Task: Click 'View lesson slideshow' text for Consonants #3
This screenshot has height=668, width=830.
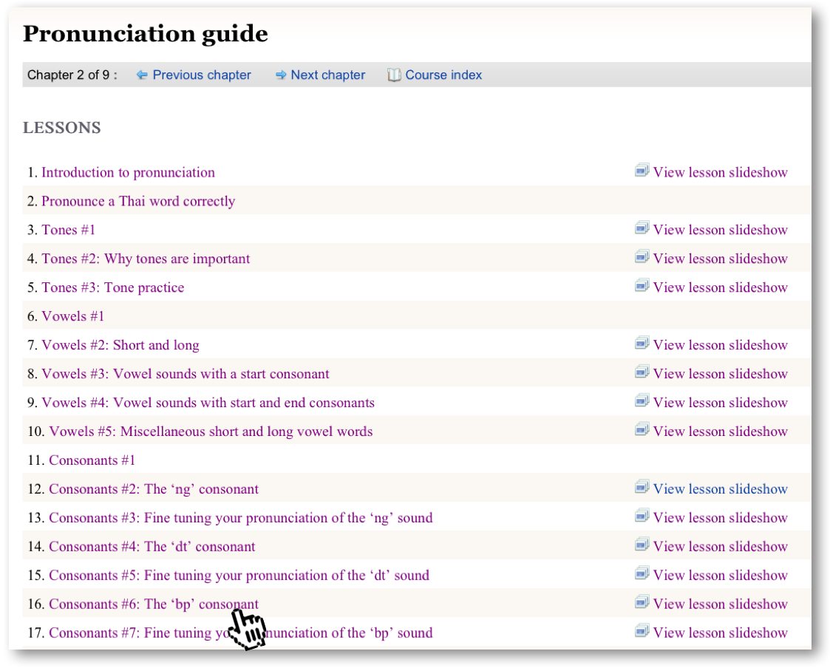Action: pos(720,518)
